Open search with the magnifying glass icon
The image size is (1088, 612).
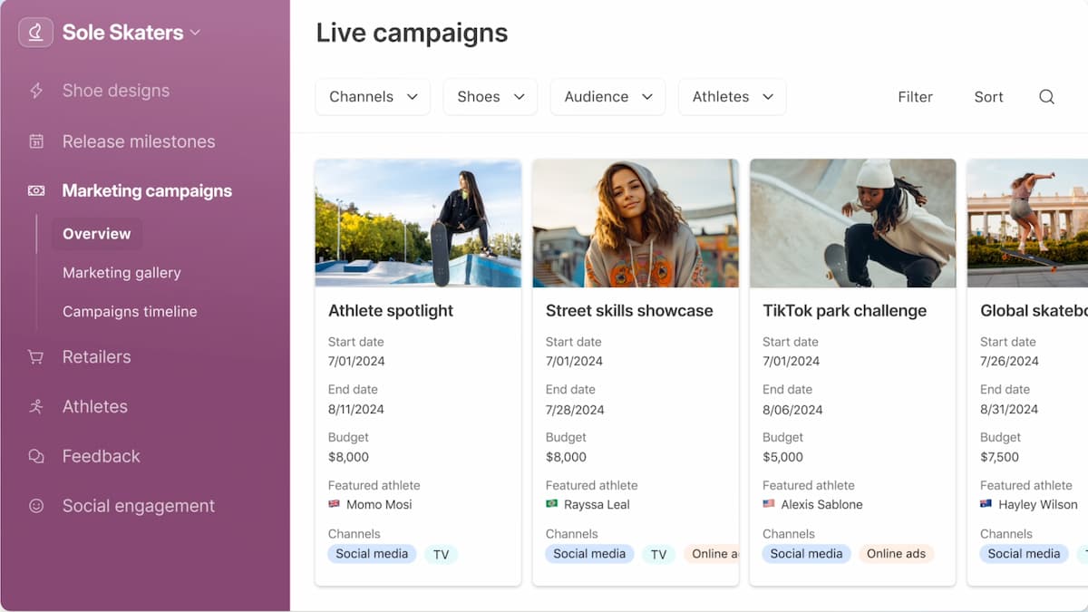tap(1046, 97)
